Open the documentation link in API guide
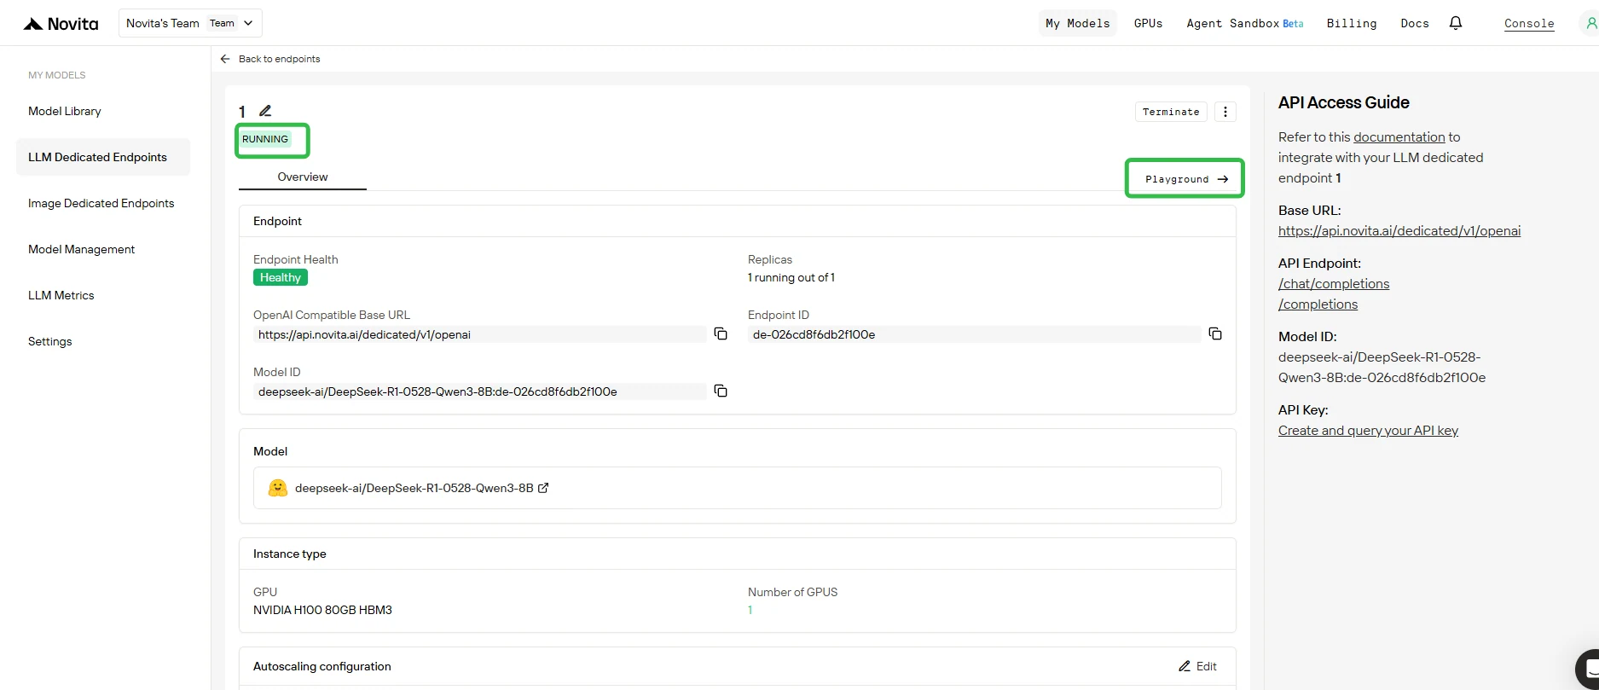This screenshot has height=690, width=1599. tap(1399, 136)
